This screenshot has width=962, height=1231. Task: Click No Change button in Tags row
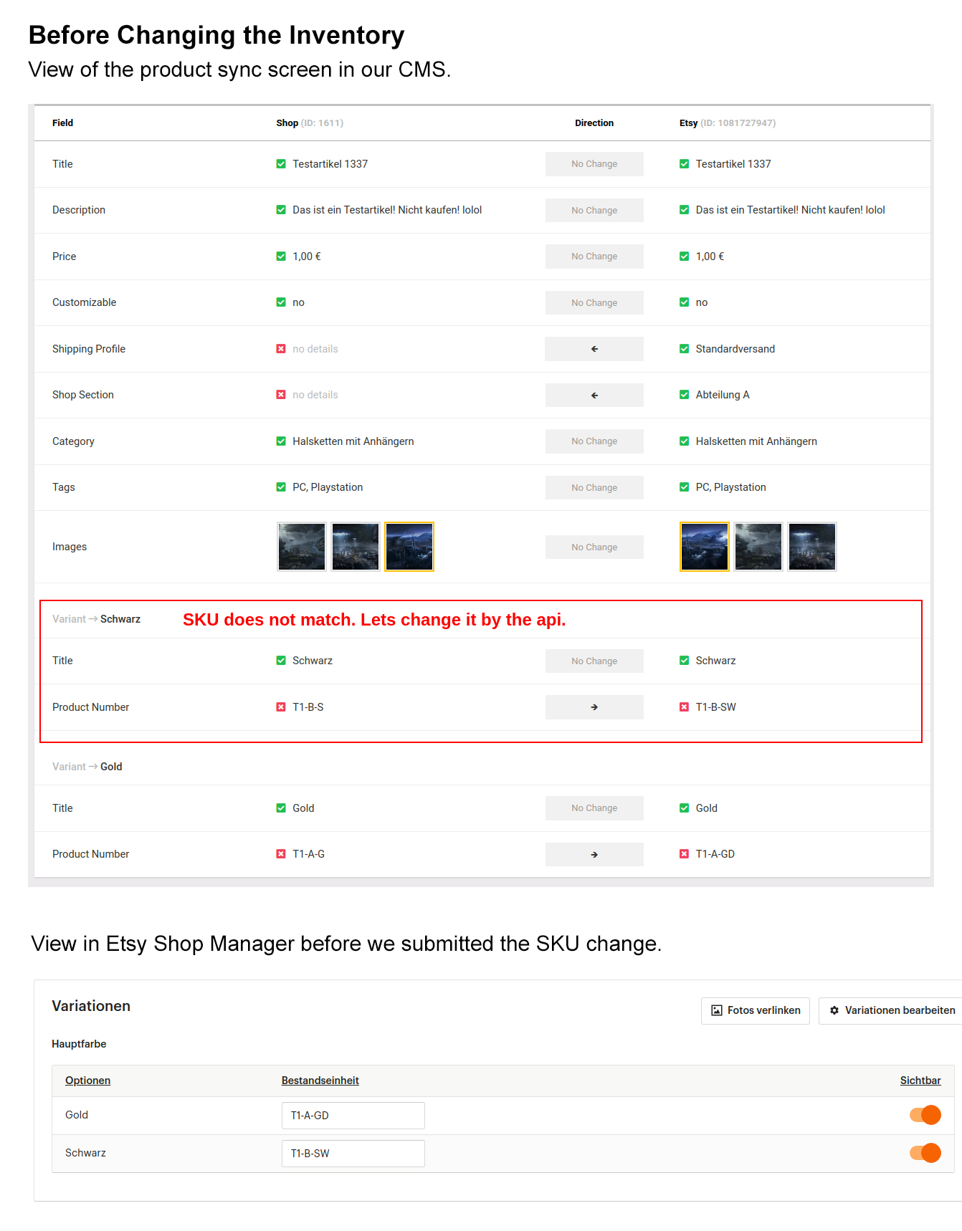click(x=594, y=487)
